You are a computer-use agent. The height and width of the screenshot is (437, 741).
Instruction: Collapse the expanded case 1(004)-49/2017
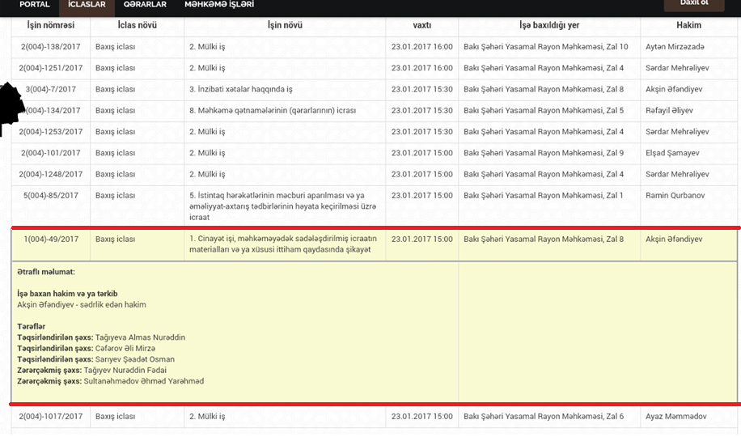pos(375,244)
